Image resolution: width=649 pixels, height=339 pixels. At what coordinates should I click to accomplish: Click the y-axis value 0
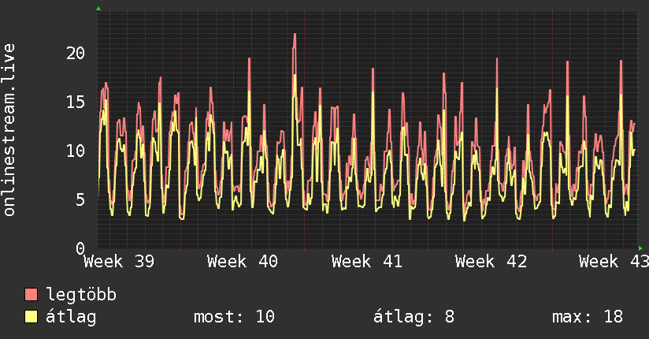80,248
